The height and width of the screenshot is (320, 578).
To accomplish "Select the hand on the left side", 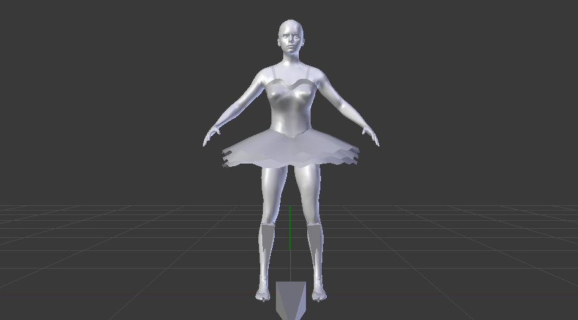I will pyautogui.click(x=209, y=138).
